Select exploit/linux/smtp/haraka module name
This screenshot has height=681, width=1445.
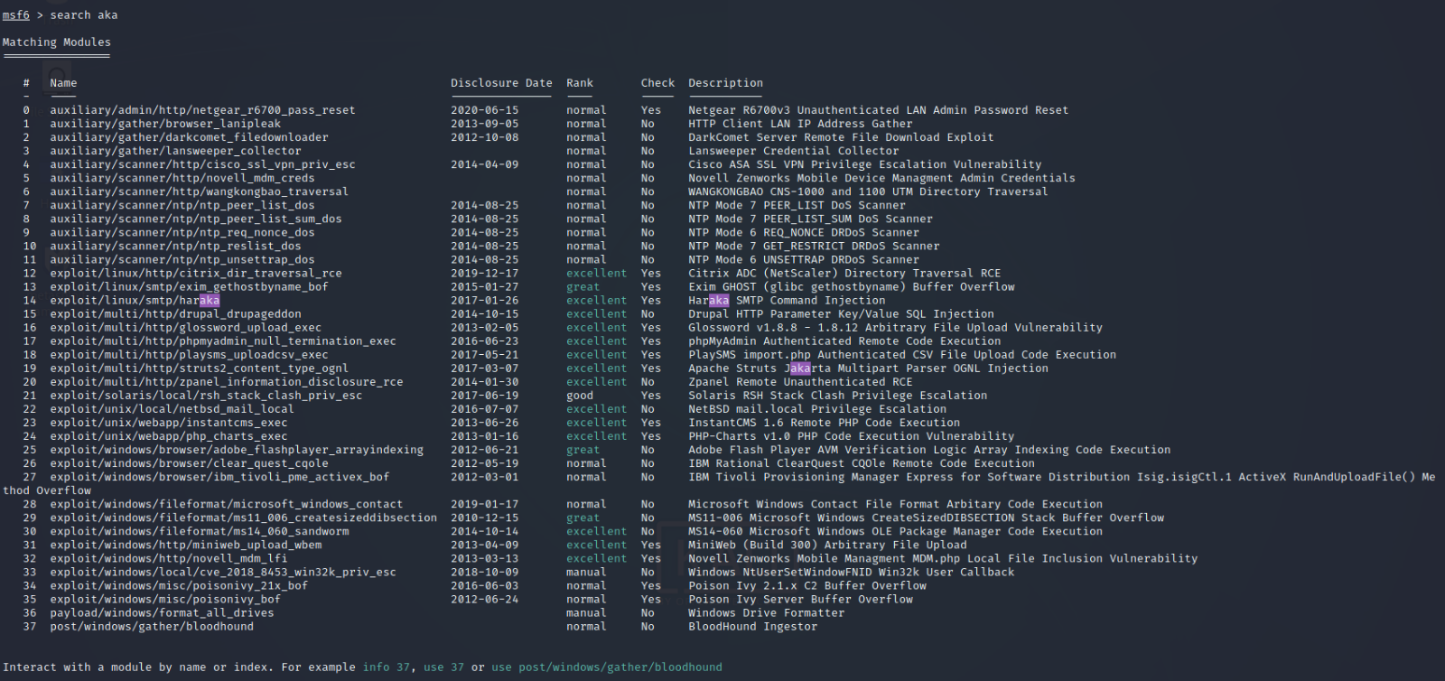click(135, 300)
